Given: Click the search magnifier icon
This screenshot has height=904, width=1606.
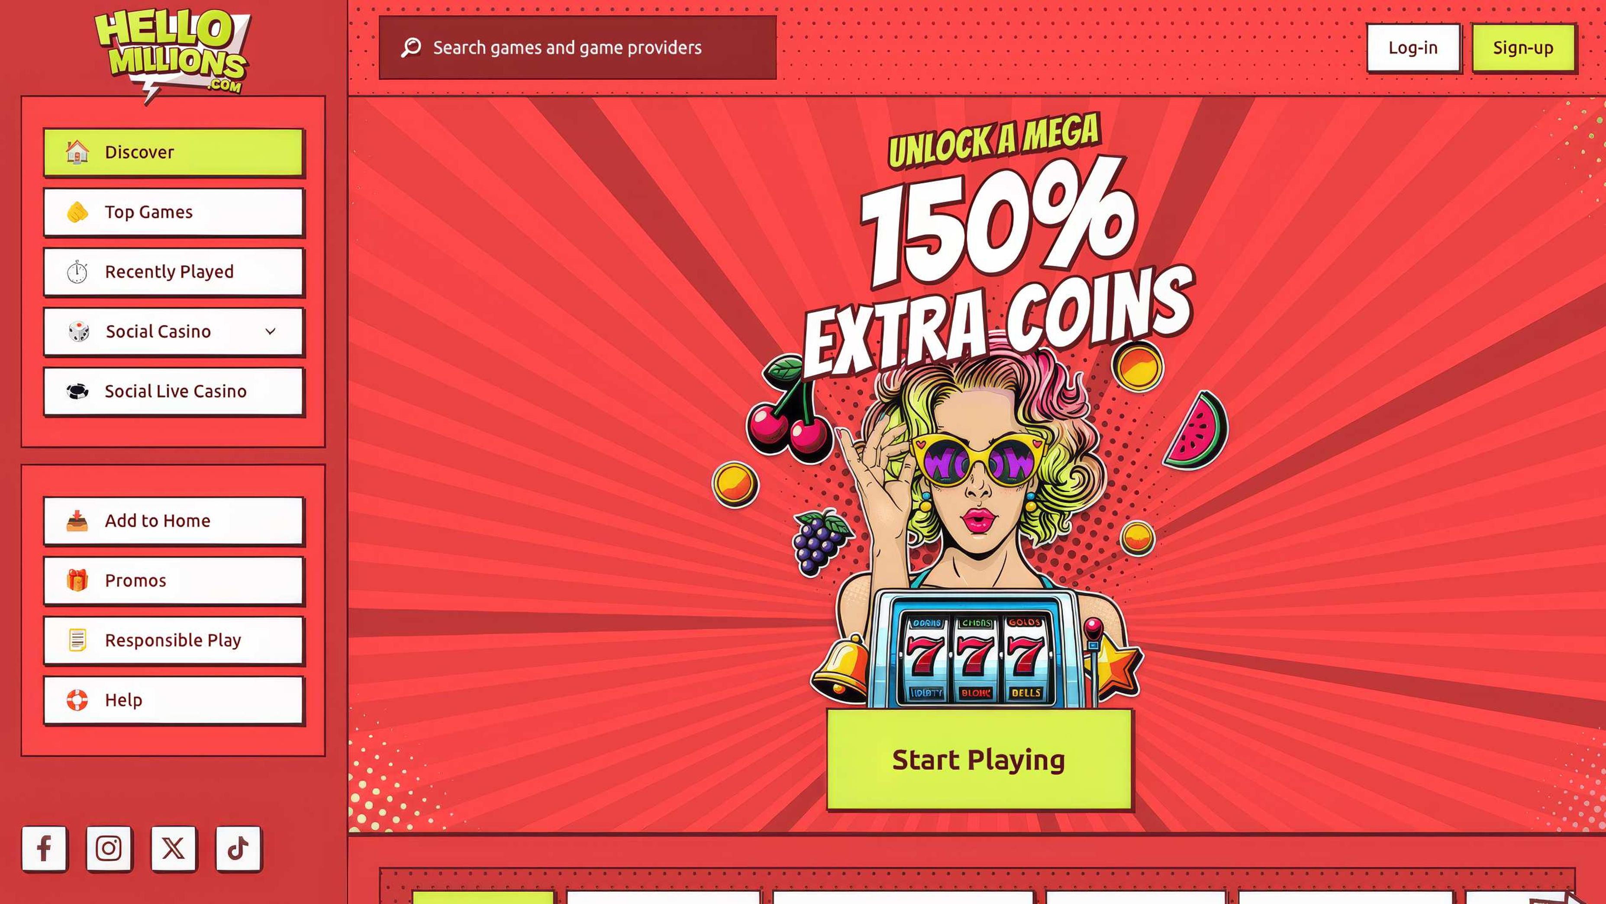Looking at the screenshot, I should point(411,47).
